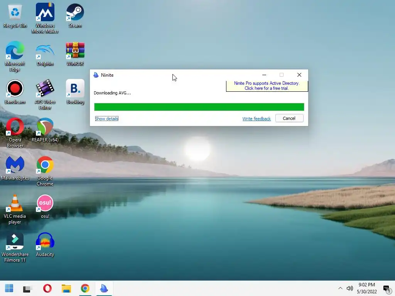
Task: Switch to Chrome in the taskbar
Action: tap(85, 288)
